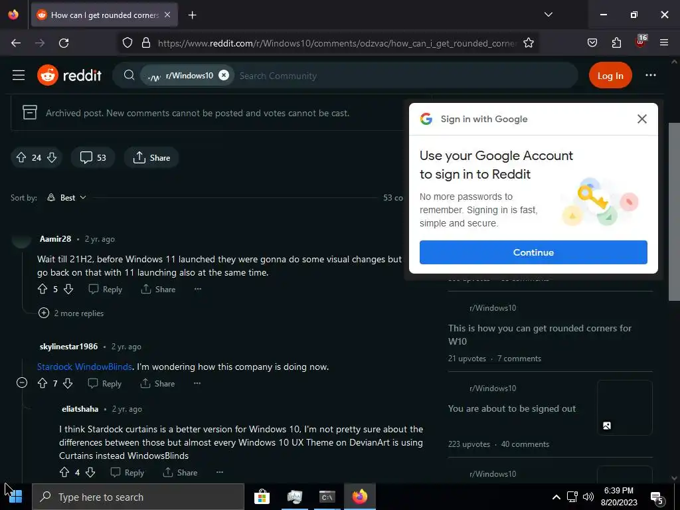Screen dimensions: 680x510
Task: Open r/Windows10 link above signed-out post
Action: coord(493,388)
